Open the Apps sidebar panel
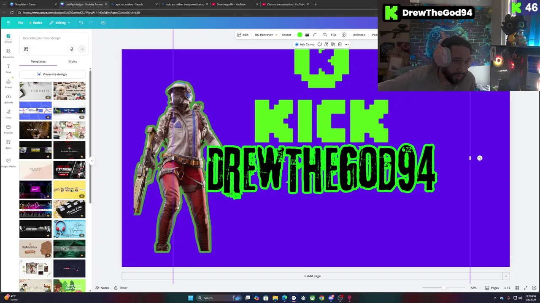Image resolution: width=540 pixels, height=303 pixels. [x=8, y=144]
